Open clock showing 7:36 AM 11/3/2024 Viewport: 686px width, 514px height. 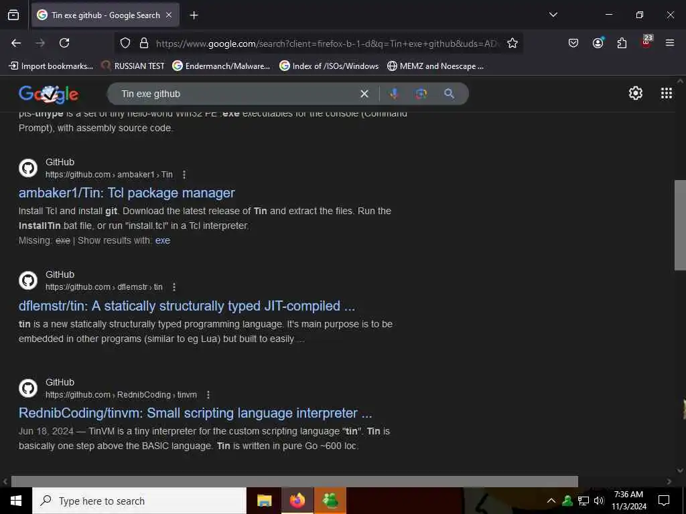click(x=628, y=501)
